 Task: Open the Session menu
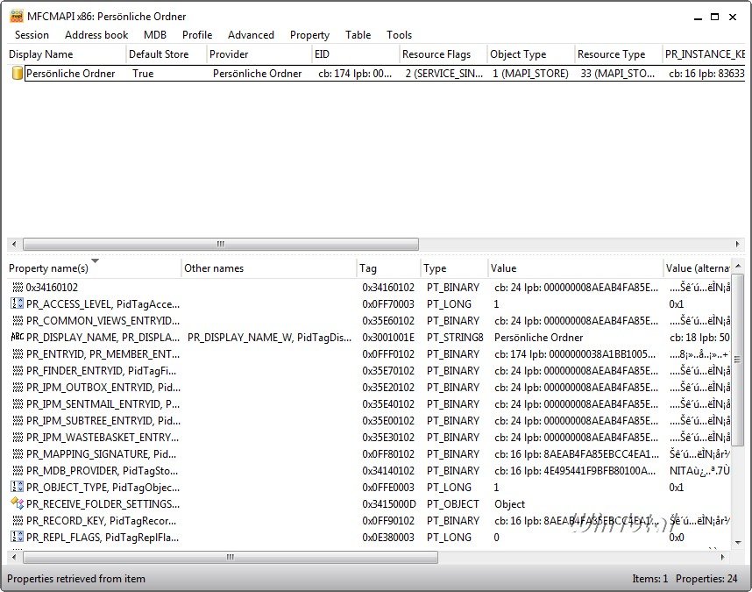[x=32, y=35]
